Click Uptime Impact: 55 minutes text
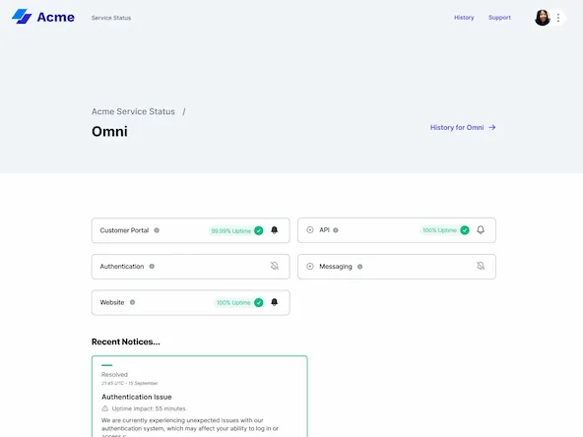Viewport: 583px width, 437px height. click(149, 408)
